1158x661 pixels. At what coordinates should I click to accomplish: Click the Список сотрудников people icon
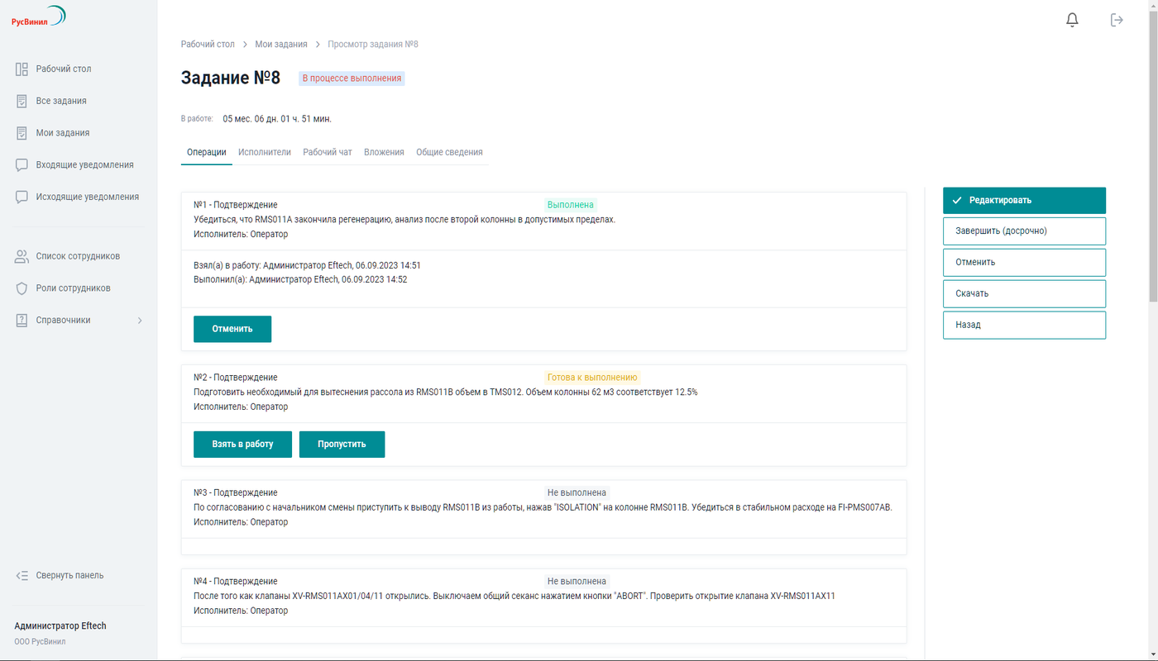[22, 256]
